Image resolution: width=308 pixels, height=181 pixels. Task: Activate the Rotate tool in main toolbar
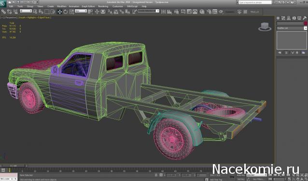click(x=65, y=12)
